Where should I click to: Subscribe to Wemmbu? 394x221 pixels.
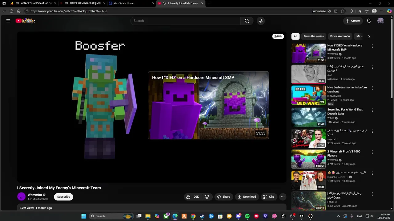tap(63, 197)
